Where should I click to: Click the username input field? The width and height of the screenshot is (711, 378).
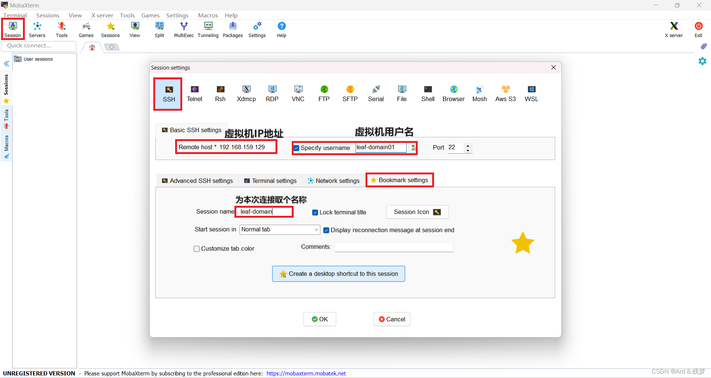click(x=381, y=147)
